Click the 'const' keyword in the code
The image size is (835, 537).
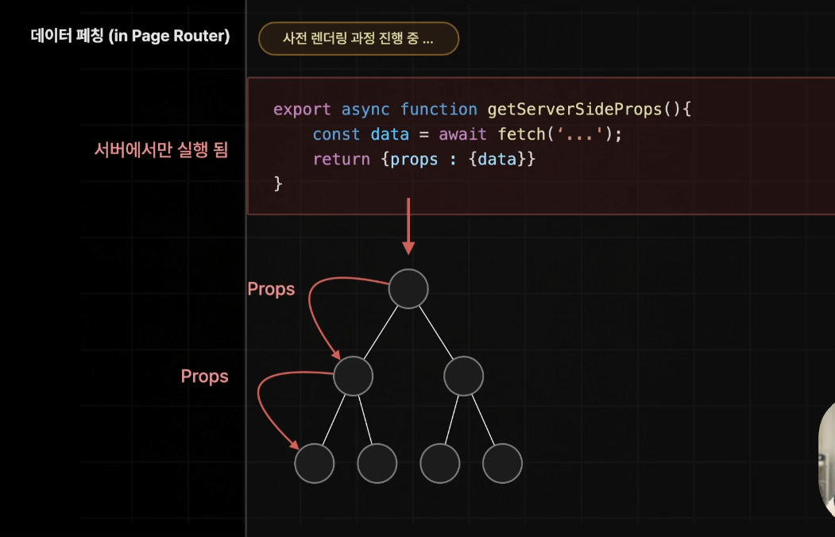[336, 134]
